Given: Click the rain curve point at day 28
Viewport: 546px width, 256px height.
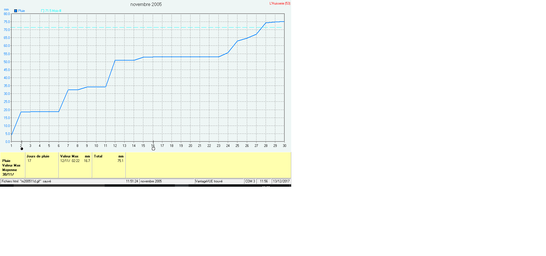Looking at the screenshot, I should click(x=266, y=23).
